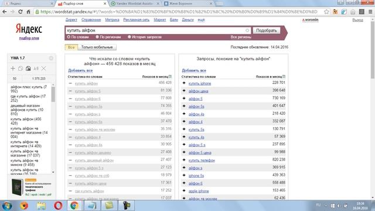Select the 'История запросов' radio button

[129, 37]
